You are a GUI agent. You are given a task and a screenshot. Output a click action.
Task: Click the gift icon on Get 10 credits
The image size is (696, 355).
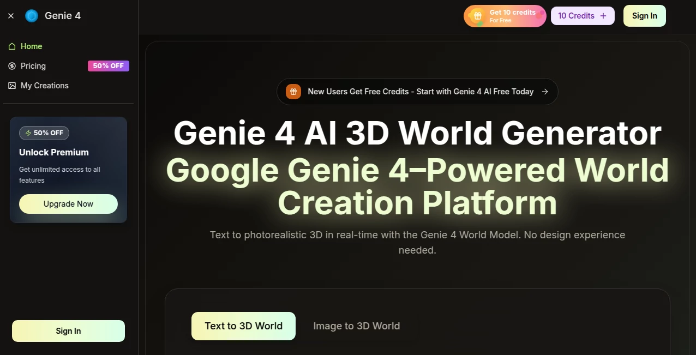tap(477, 16)
